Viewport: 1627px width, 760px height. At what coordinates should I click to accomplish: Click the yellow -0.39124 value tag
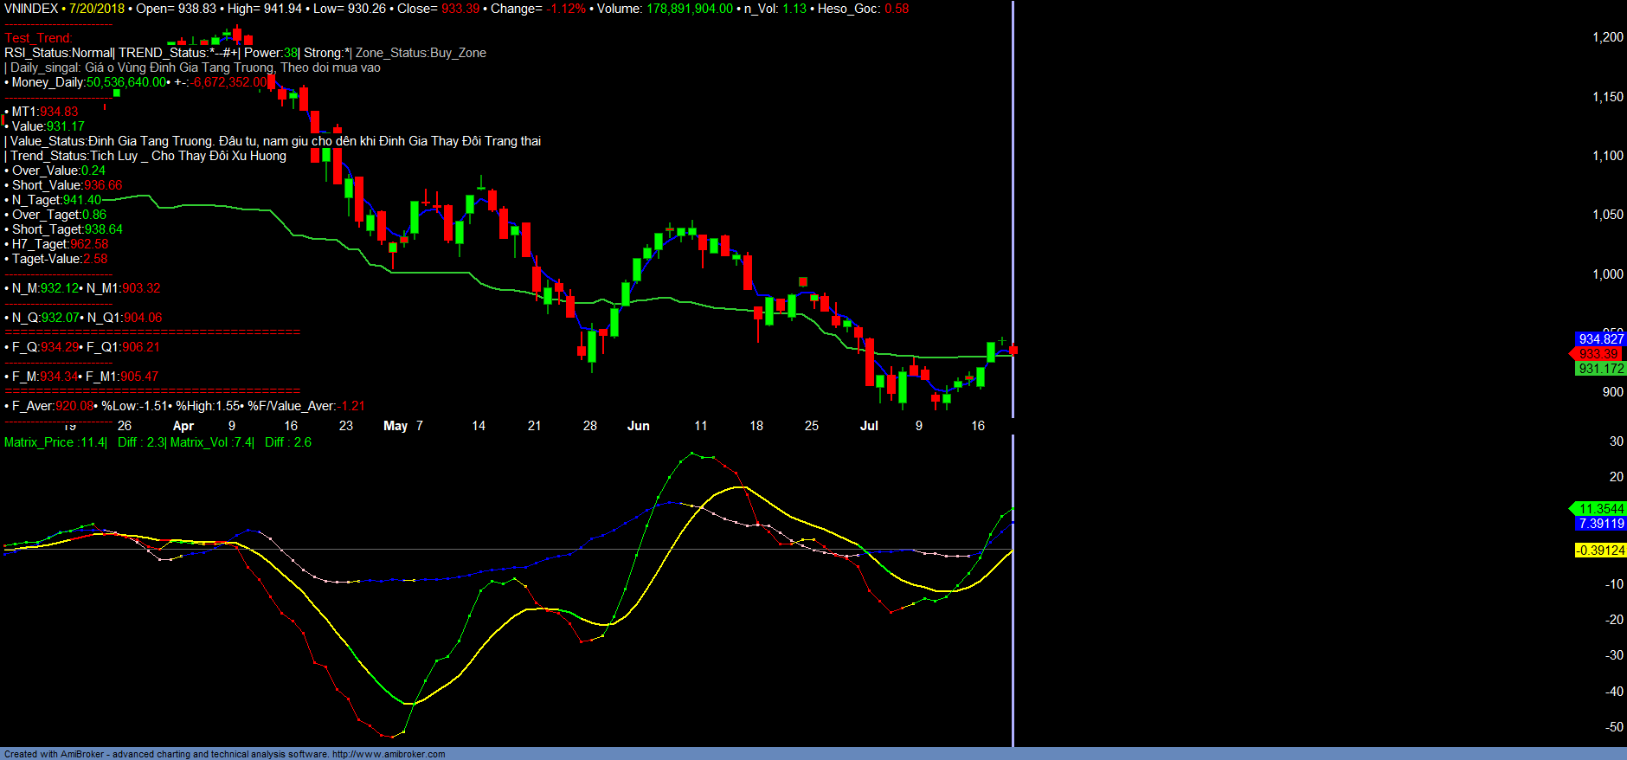(1600, 551)
